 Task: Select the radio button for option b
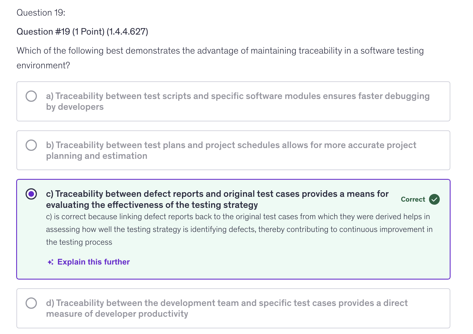(x=31, y=145)
